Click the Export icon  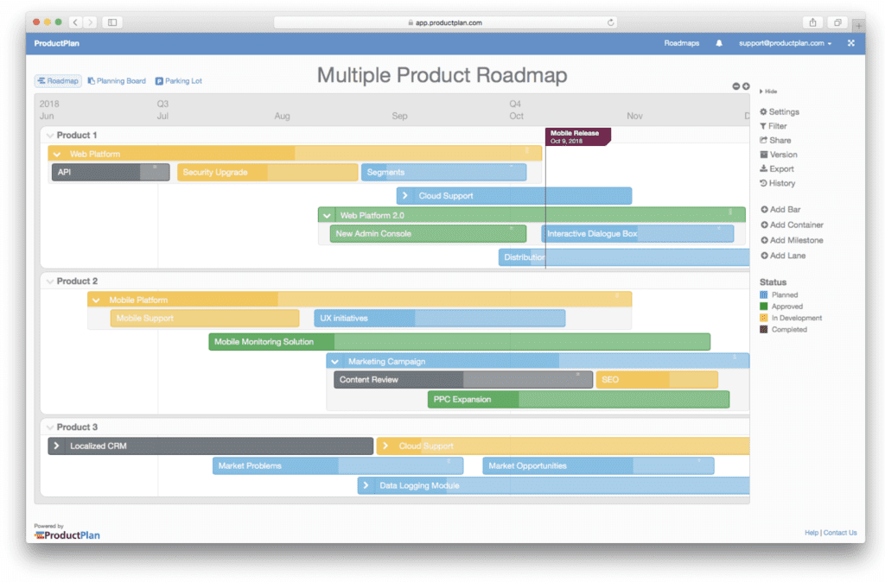pyautogui.click(x=776, y=168)
